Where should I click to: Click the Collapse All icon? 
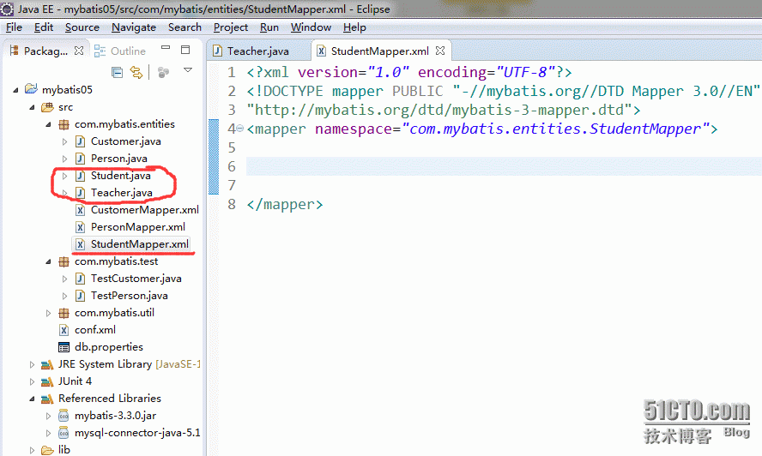click(x=117, y=72)
